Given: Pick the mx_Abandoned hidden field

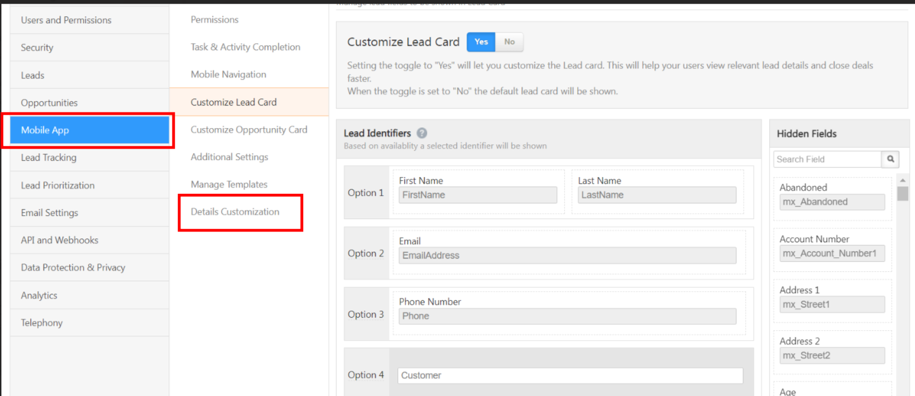Looking at the screenshot, I should coord(832,202).
